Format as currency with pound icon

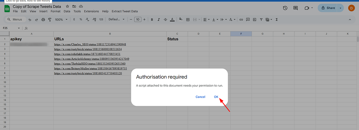point(74,20)
